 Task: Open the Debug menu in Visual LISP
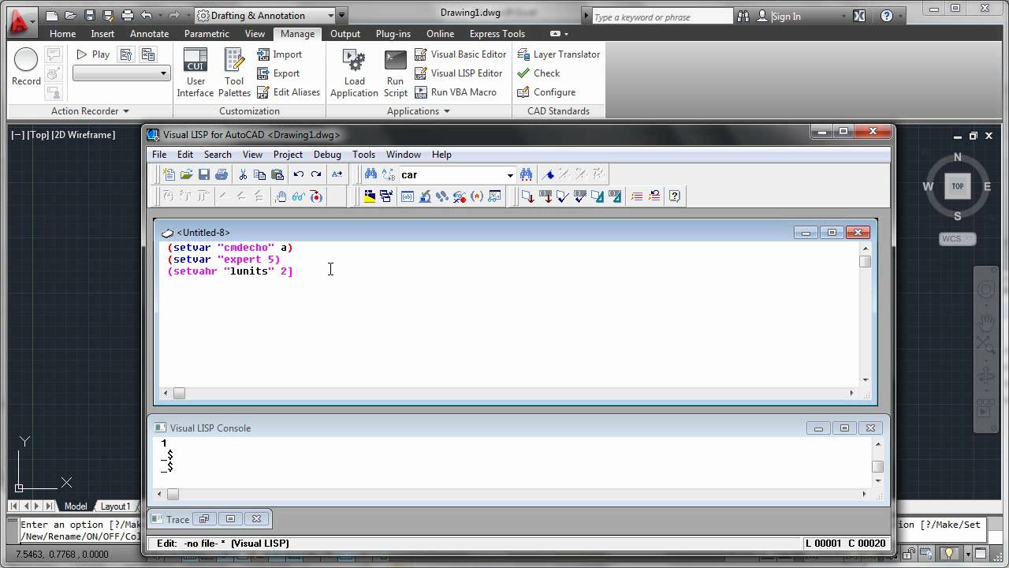click(327, 155)
